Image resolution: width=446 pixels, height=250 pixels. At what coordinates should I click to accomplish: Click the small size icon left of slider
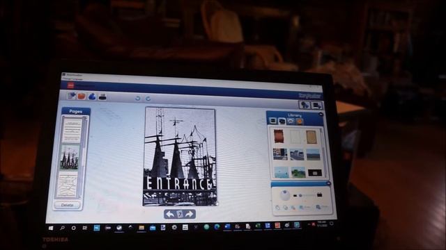click(x=295, y=196)
